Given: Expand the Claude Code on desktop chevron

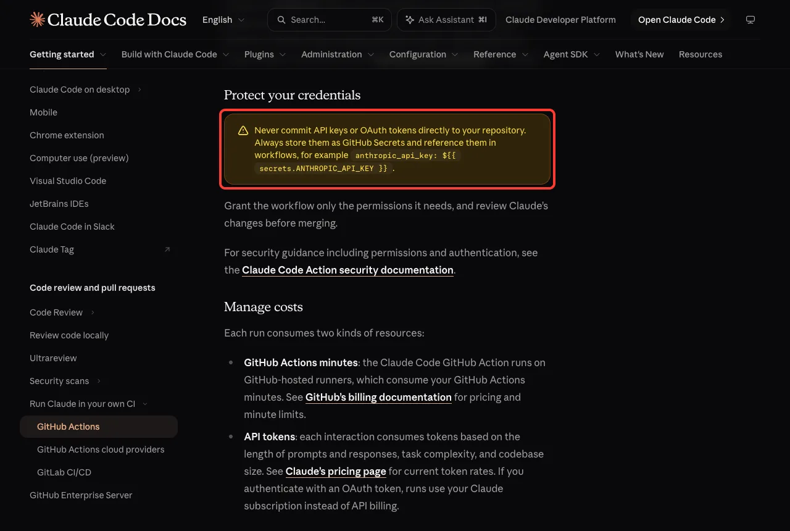Looking at the screenshot, I should pos(139,90).
